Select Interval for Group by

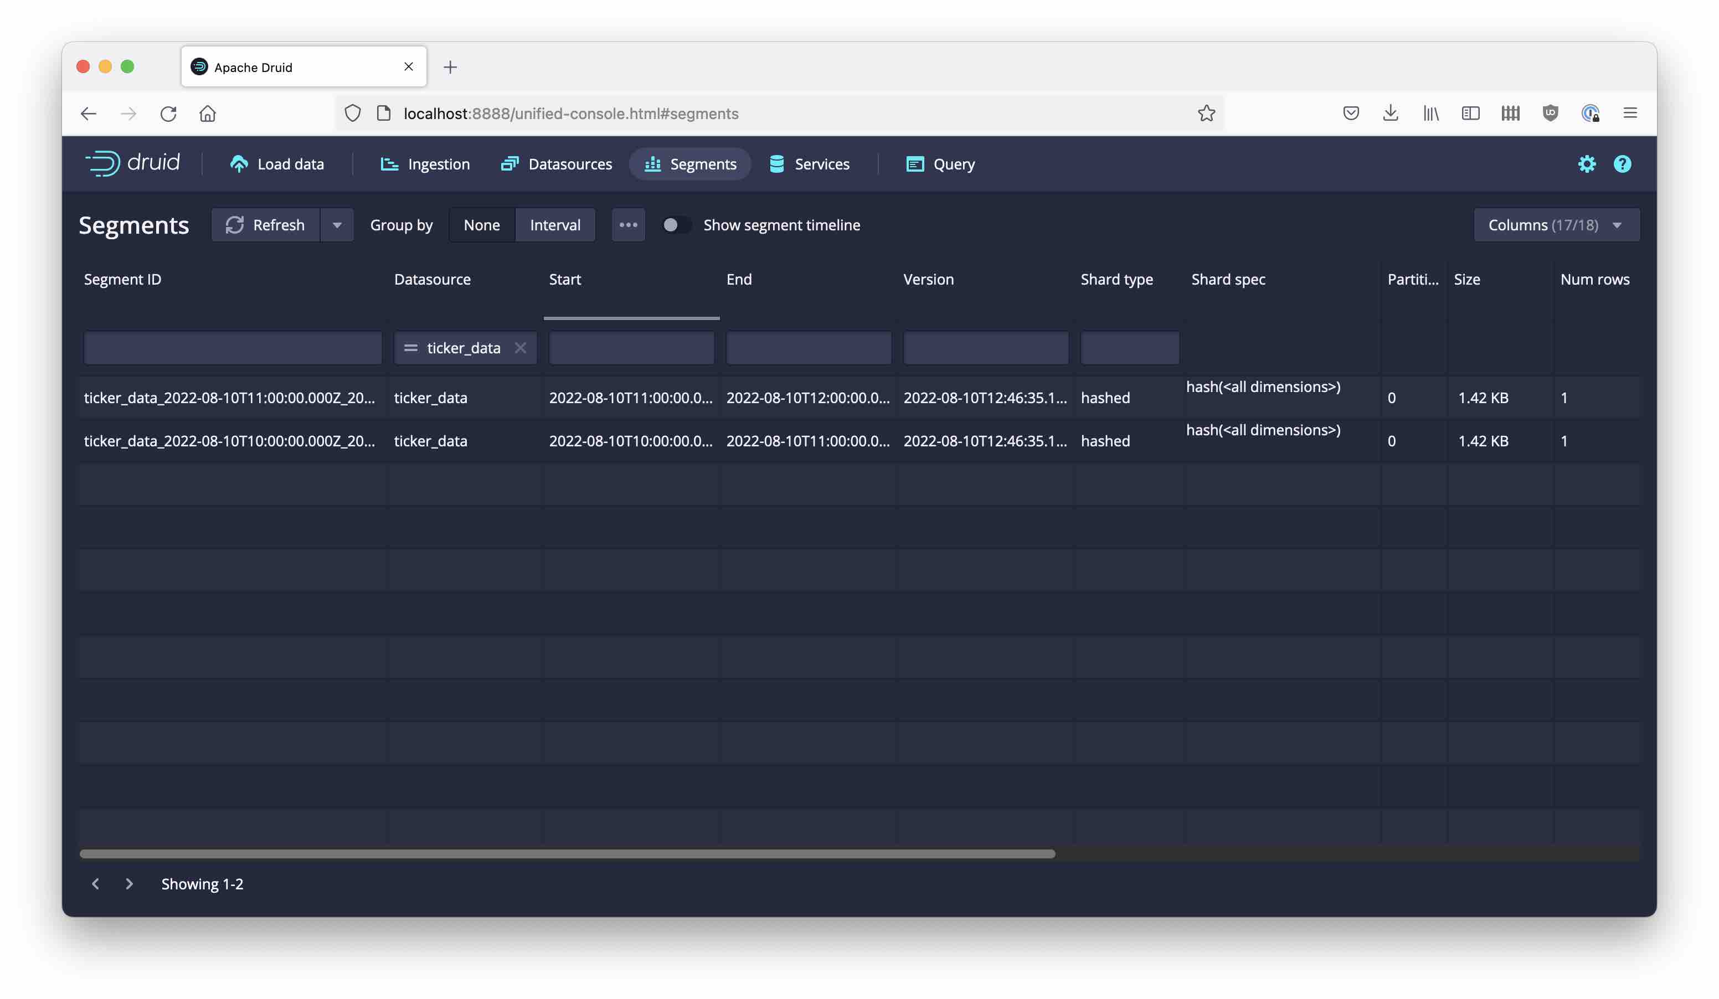[x=554, y=224]
